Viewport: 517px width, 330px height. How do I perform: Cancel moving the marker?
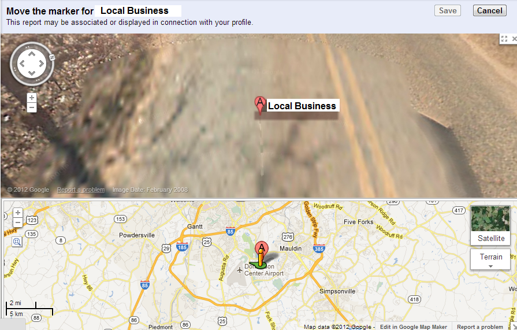coord(490,10)
